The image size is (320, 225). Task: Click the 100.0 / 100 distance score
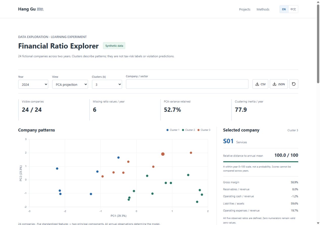286,155
